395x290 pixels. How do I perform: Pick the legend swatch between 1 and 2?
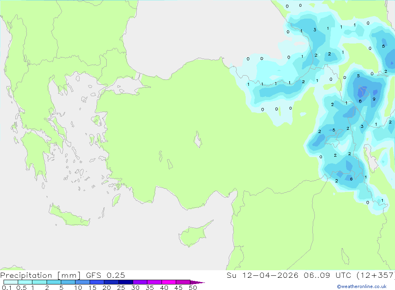click(x=39, y=282)
